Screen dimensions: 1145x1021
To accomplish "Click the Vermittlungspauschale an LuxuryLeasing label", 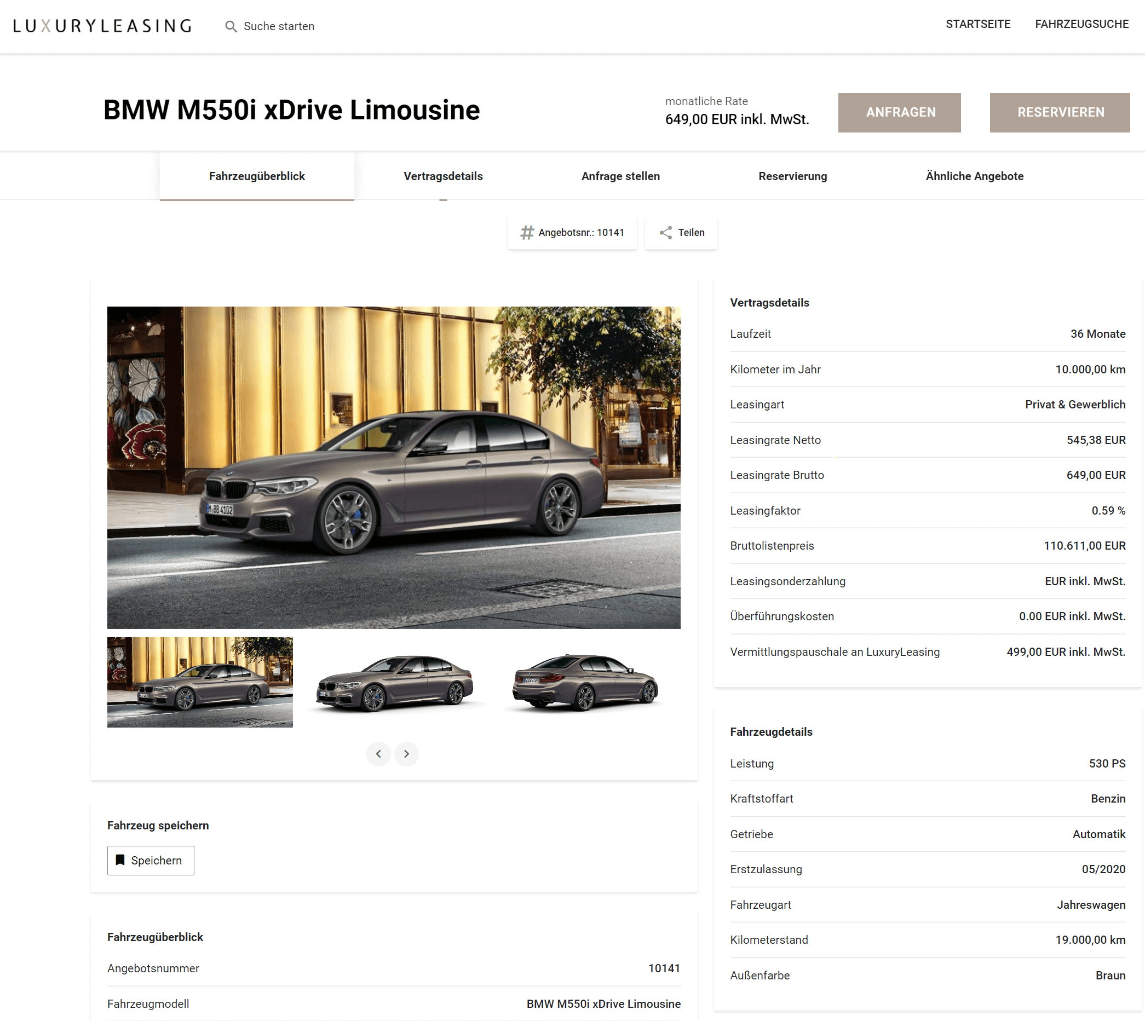I will point(835,652).
